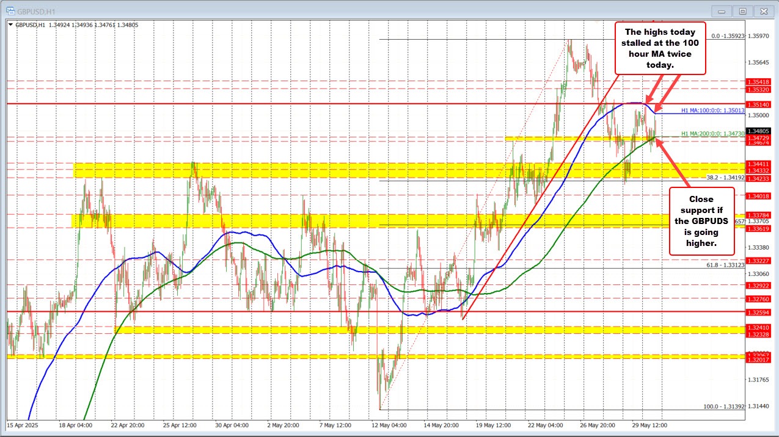Select the 'Close support' annotation box

click(x=701, y=223)
